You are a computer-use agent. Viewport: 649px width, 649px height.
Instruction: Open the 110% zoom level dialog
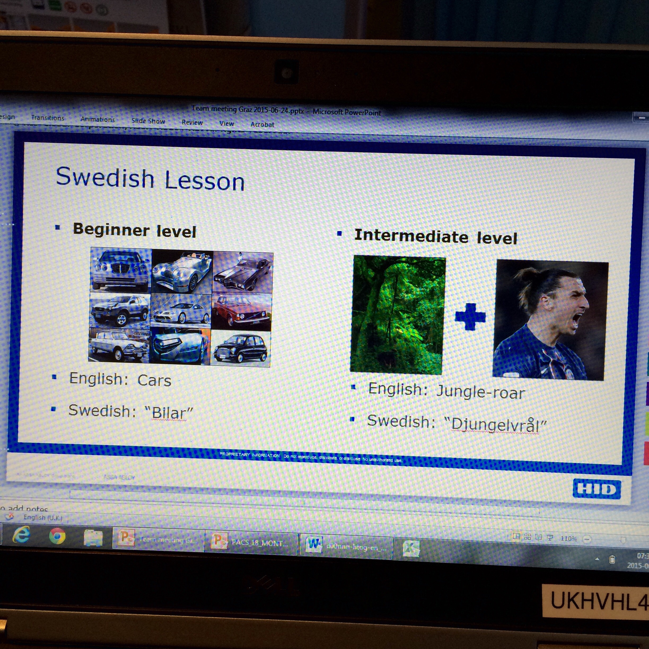pyautogui.click(x=568, y=538)
